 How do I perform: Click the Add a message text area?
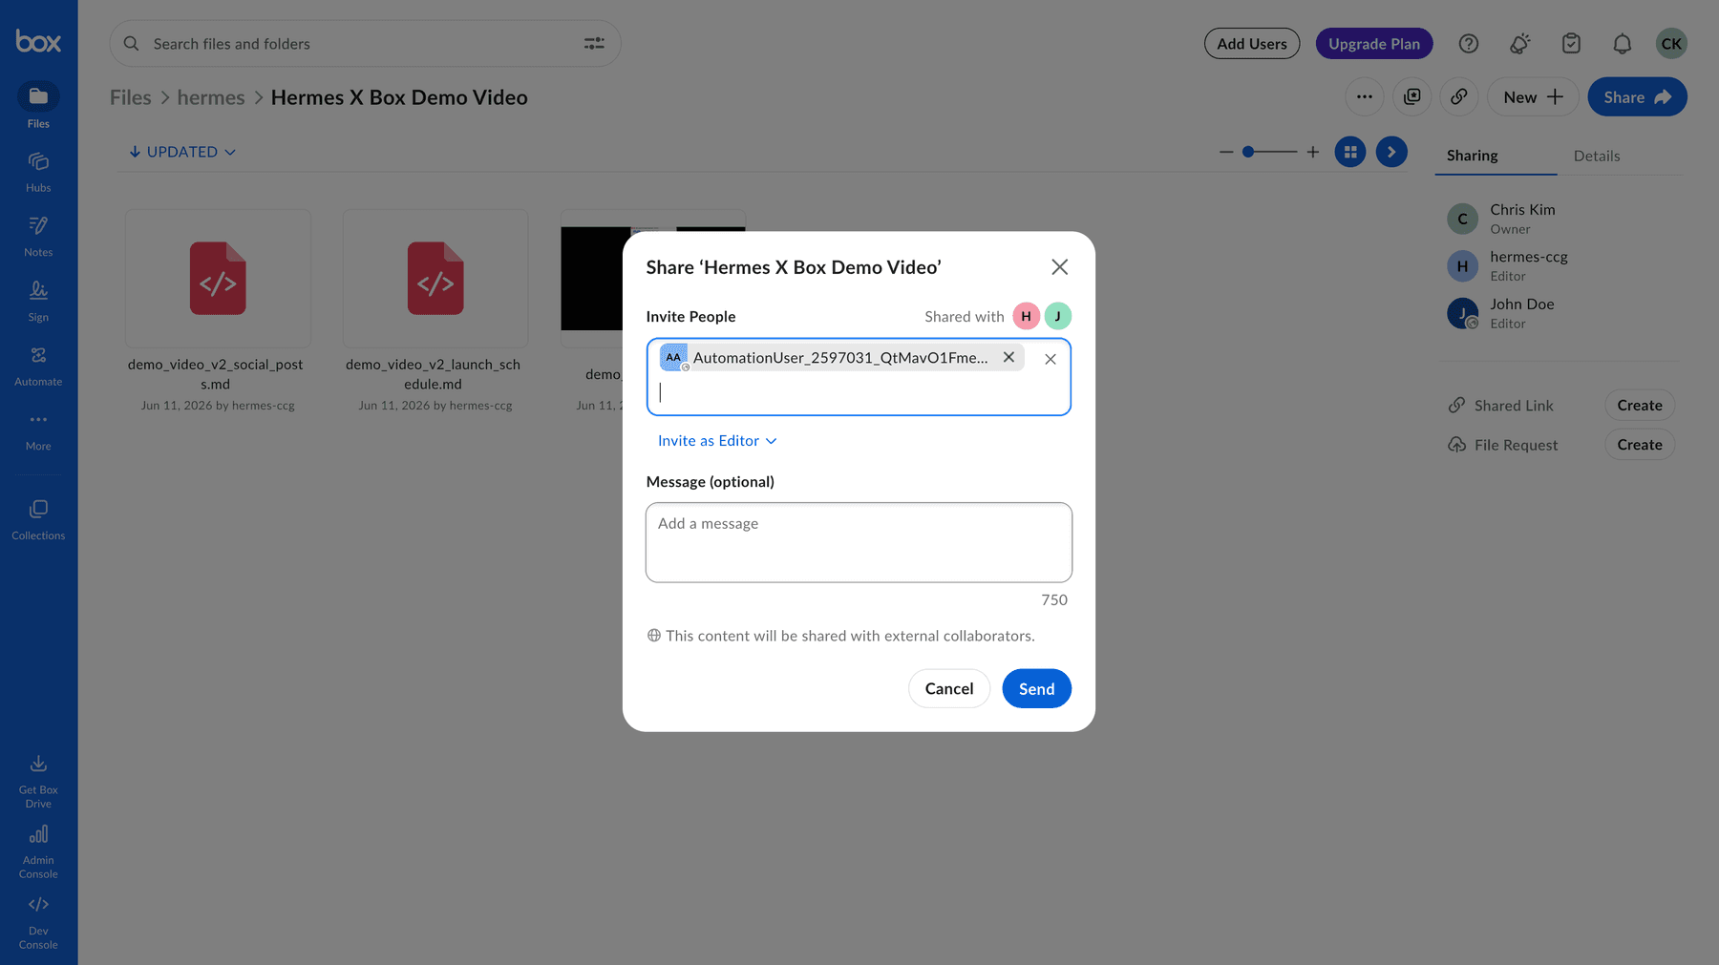point(859,542)
